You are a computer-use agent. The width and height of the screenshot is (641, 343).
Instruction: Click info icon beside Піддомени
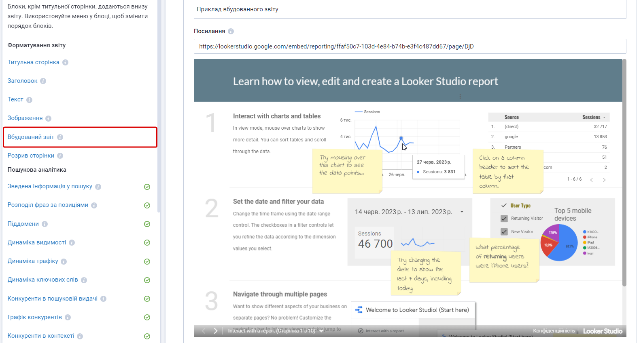pyautogui.click(x=45, y=224)
